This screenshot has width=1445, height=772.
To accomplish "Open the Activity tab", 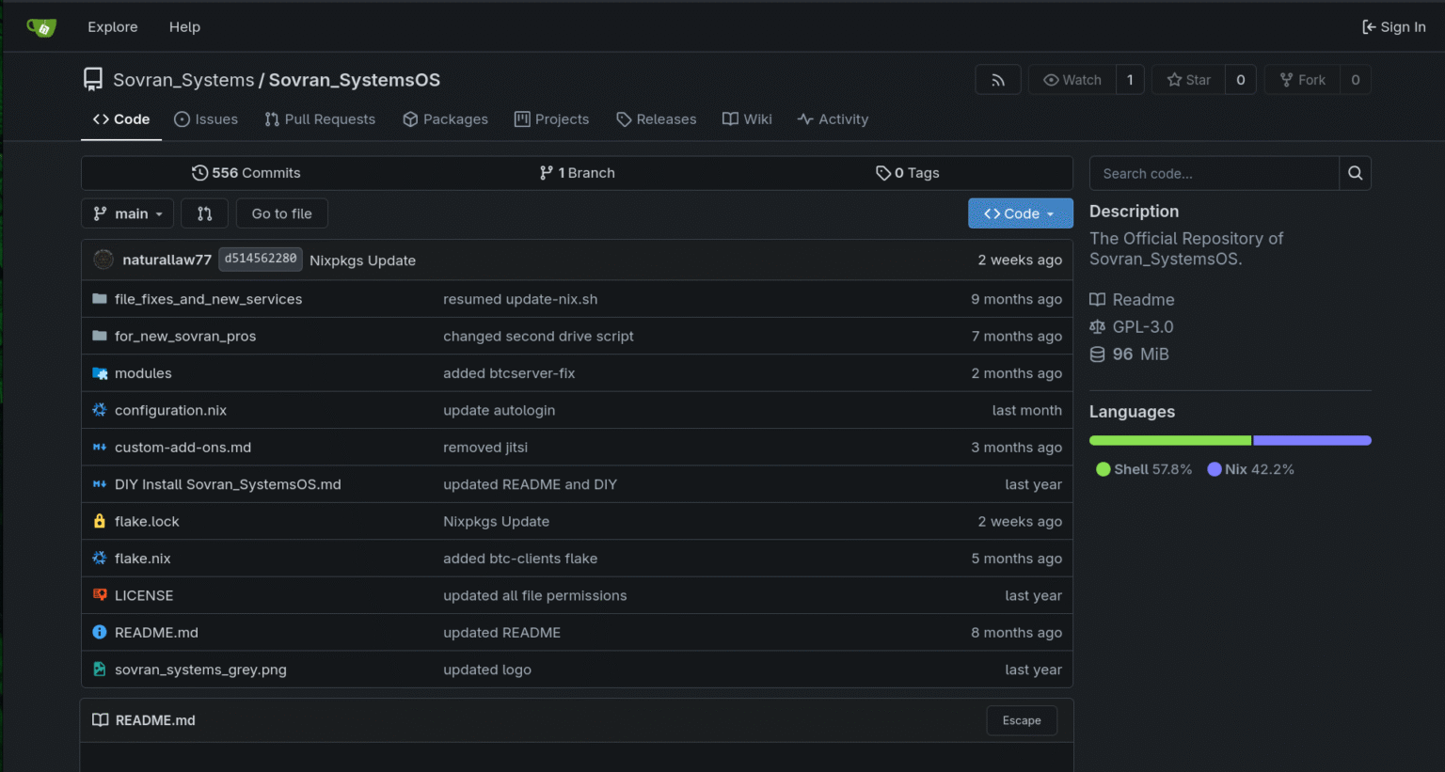I will point(833,119).
